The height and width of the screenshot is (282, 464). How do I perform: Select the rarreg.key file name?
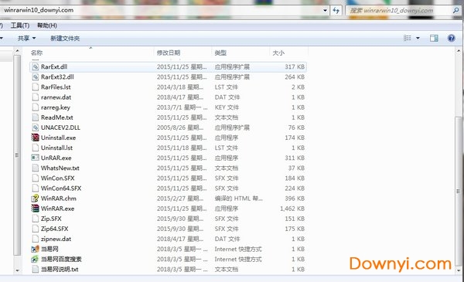[x=56, y=107]
